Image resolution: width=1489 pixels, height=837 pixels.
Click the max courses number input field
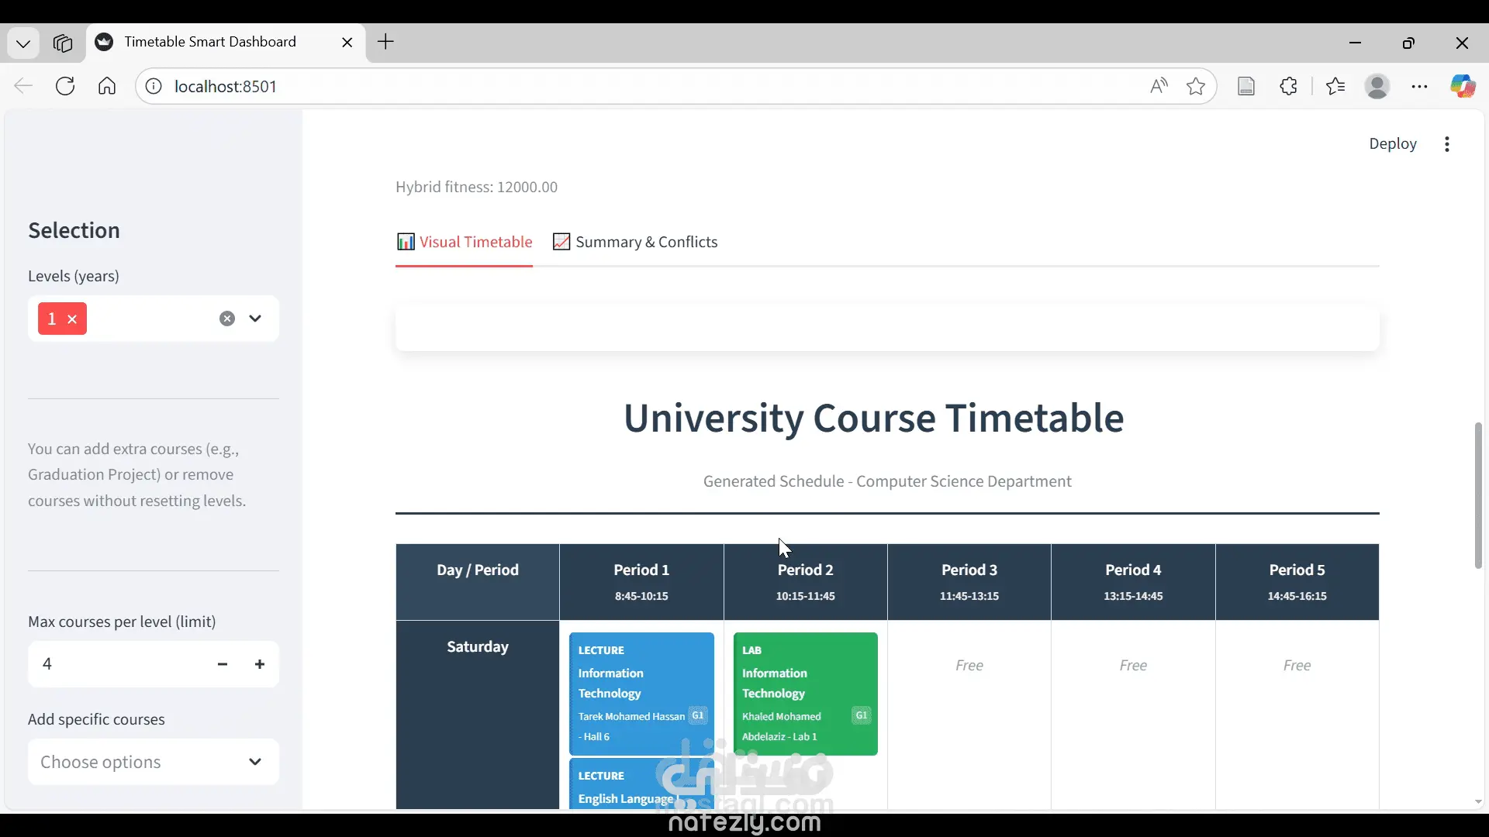coord(116,664)
